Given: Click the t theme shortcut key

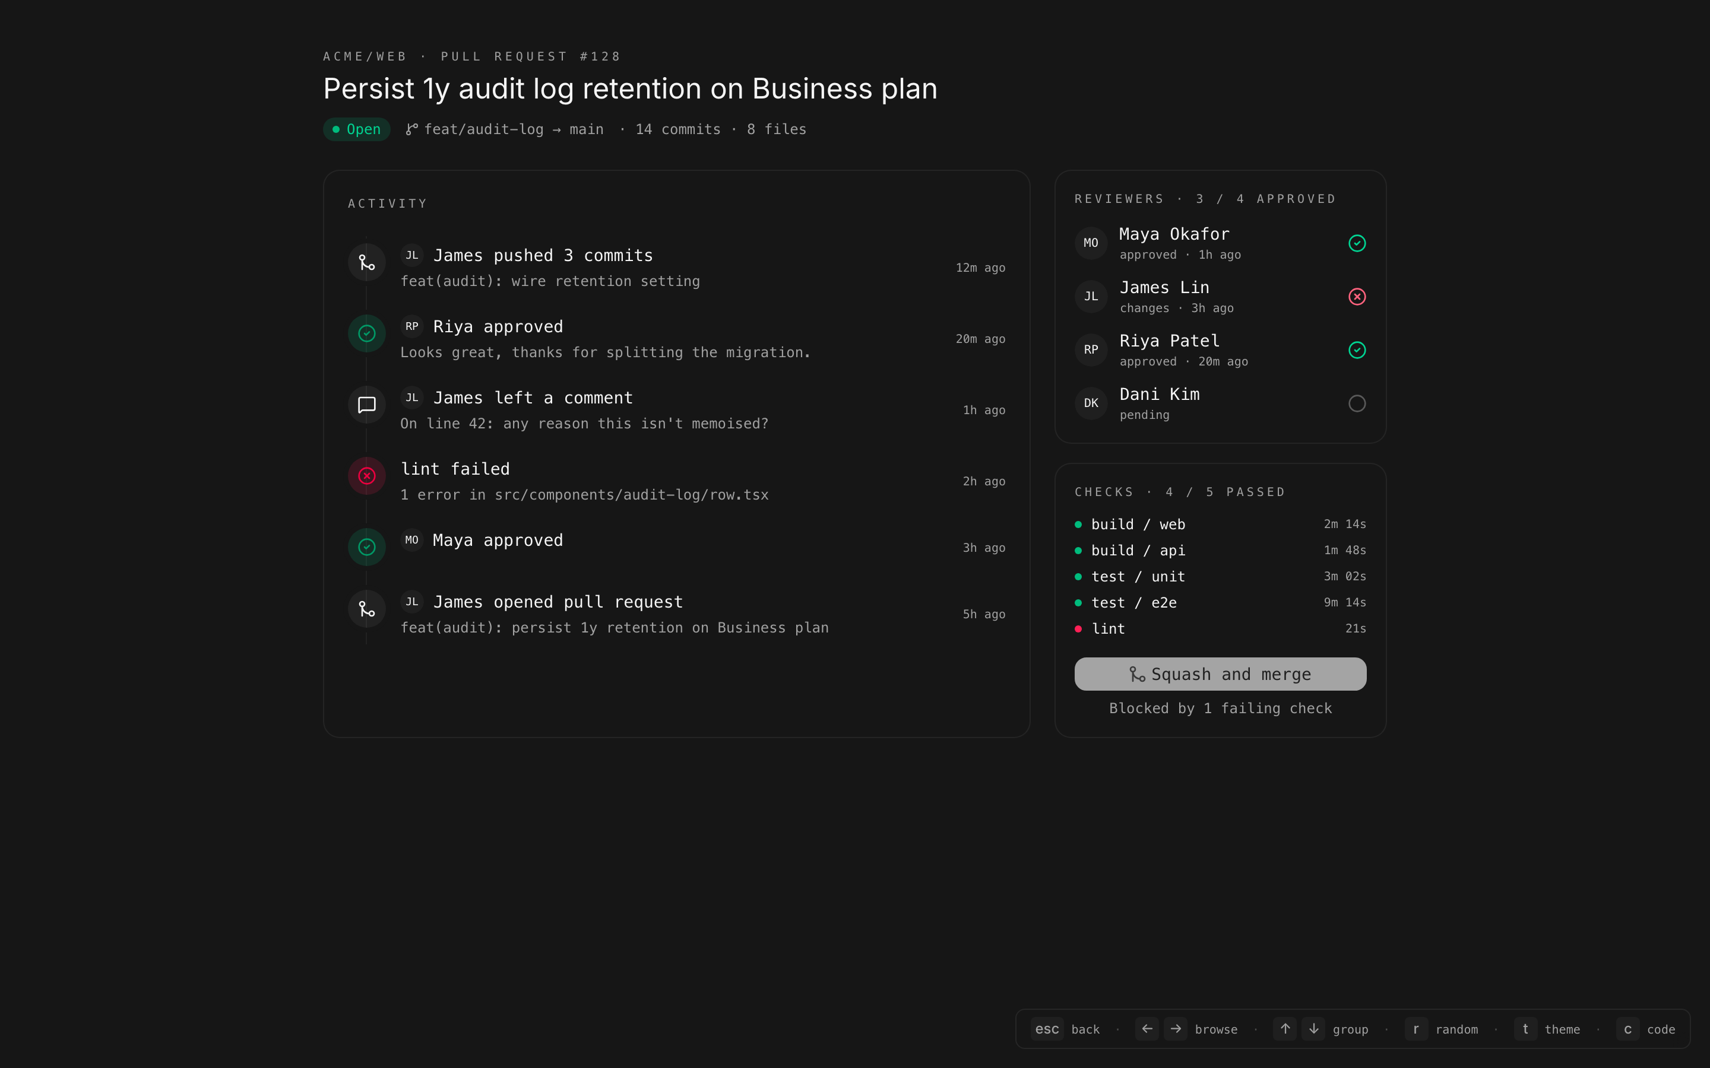Looking at the screenshot, I should click(x=1525, y=1028).
